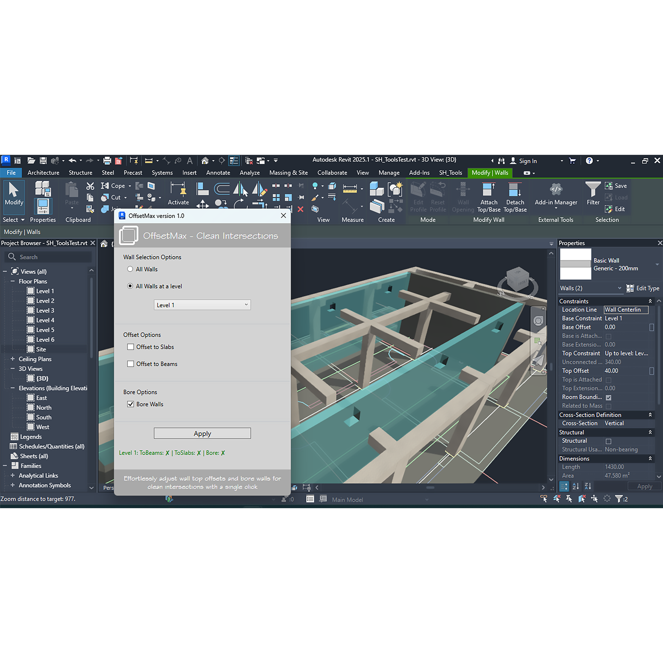
Task: Switch to the Architecture ribbon tab
Action: coord(43,173)
